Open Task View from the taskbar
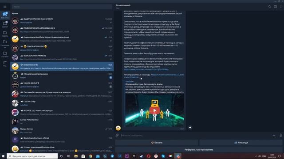The width and height of the screenshot is (284, 159). point(68,156)
